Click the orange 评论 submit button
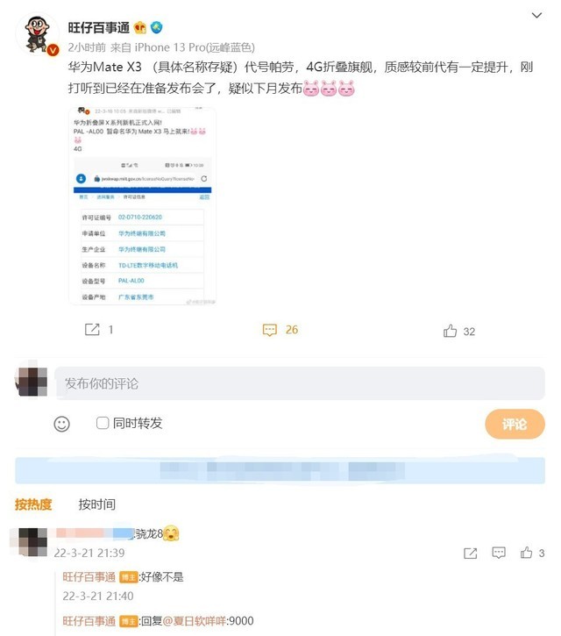561x636 pixels. [x=515, y=424]
